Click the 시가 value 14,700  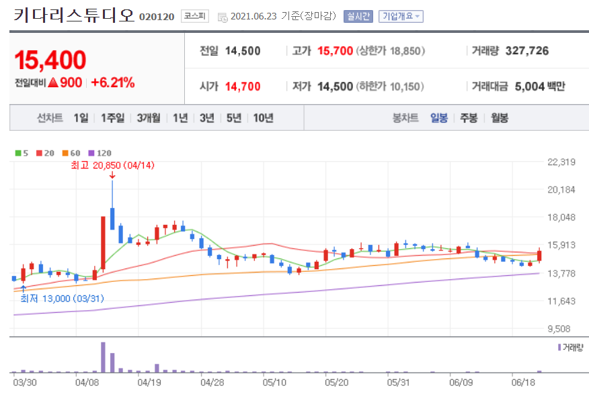[243, 87]
